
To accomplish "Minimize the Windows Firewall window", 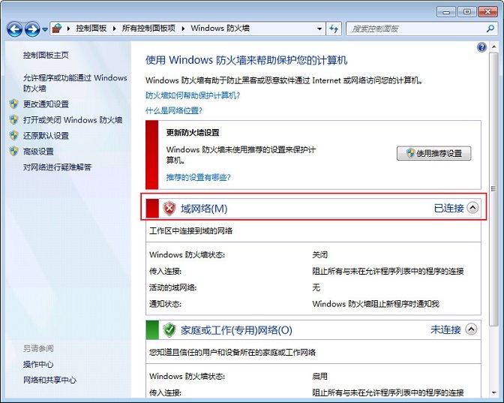I will tap(446, 12).
